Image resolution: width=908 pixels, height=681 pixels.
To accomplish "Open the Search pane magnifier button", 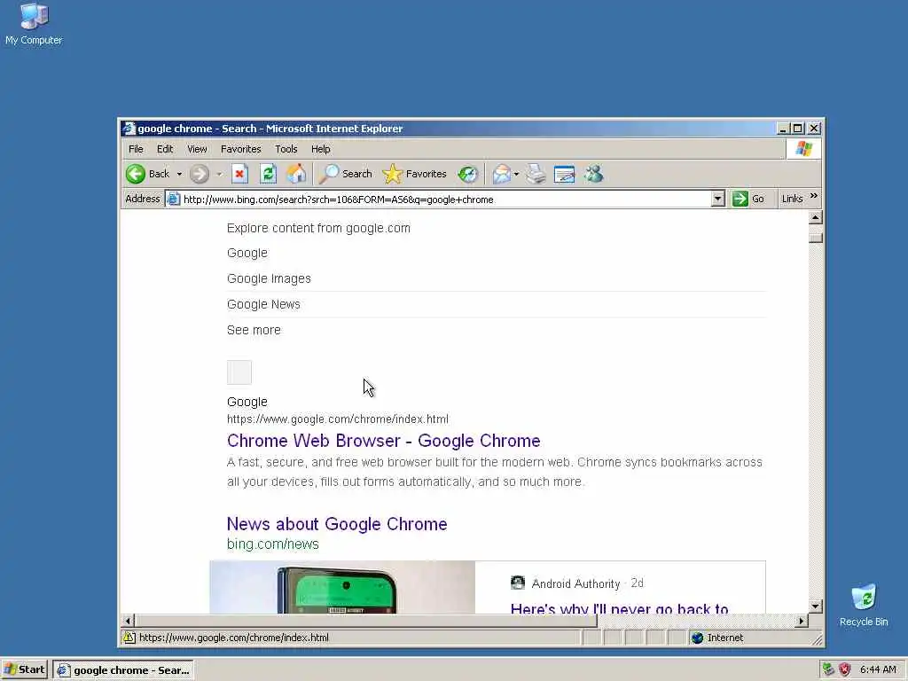I will pyautogui.click(x=346, y=174).
